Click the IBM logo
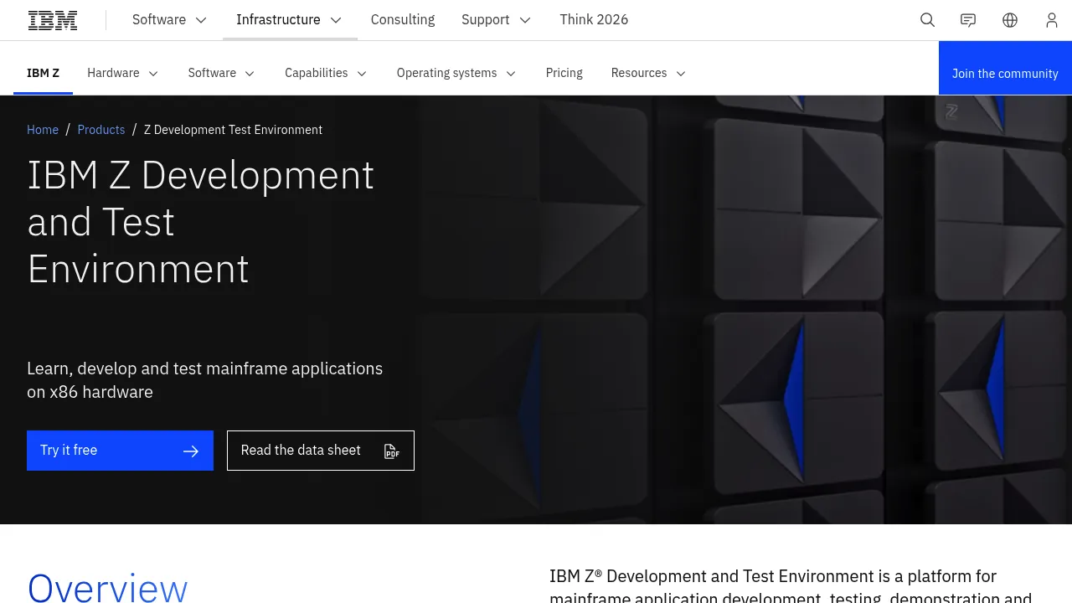 (x=53, y=20)
